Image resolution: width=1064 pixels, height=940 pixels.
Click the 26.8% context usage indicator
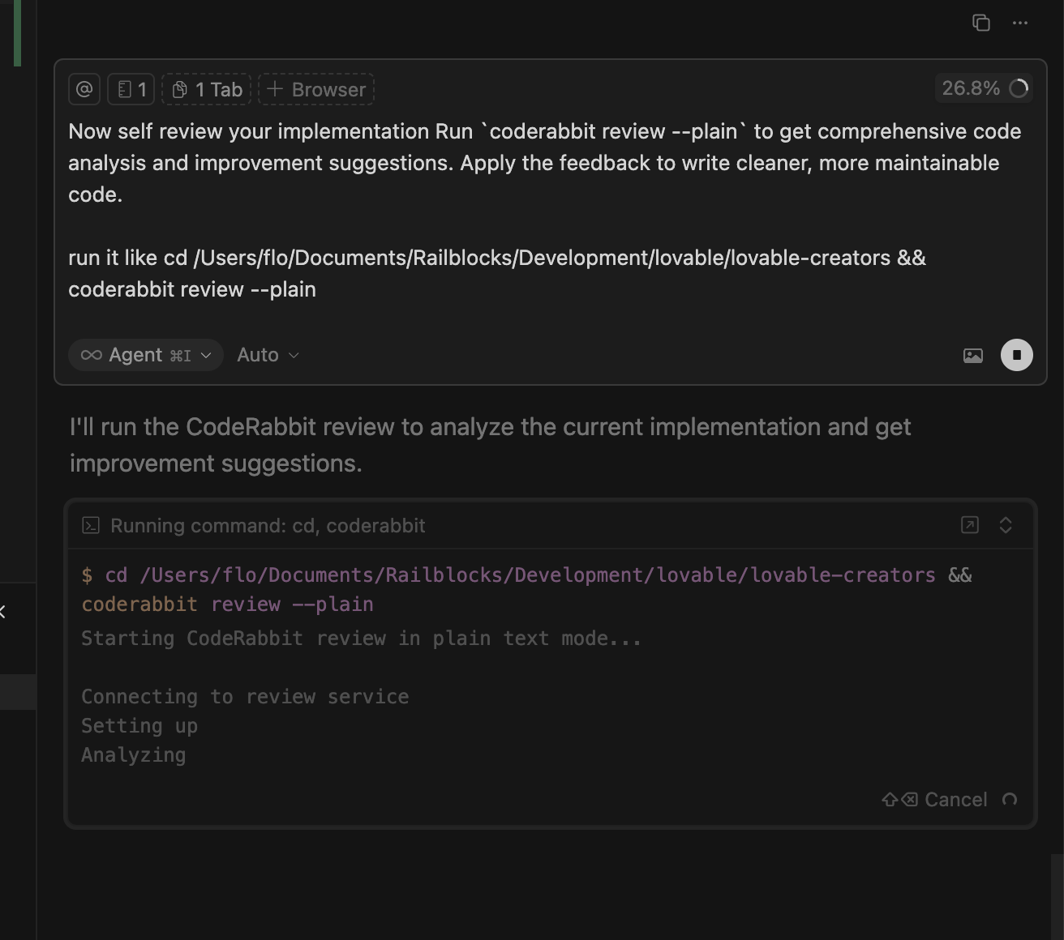pos(984,88)
